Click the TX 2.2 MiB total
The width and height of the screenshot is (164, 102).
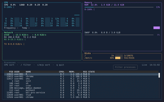(30, 37)
